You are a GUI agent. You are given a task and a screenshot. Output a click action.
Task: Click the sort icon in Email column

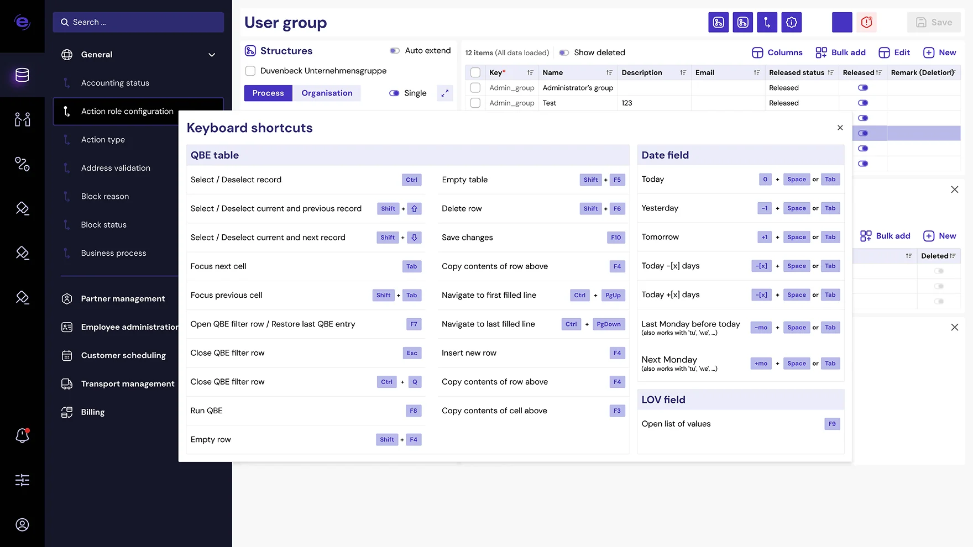(x=757, y=72)
